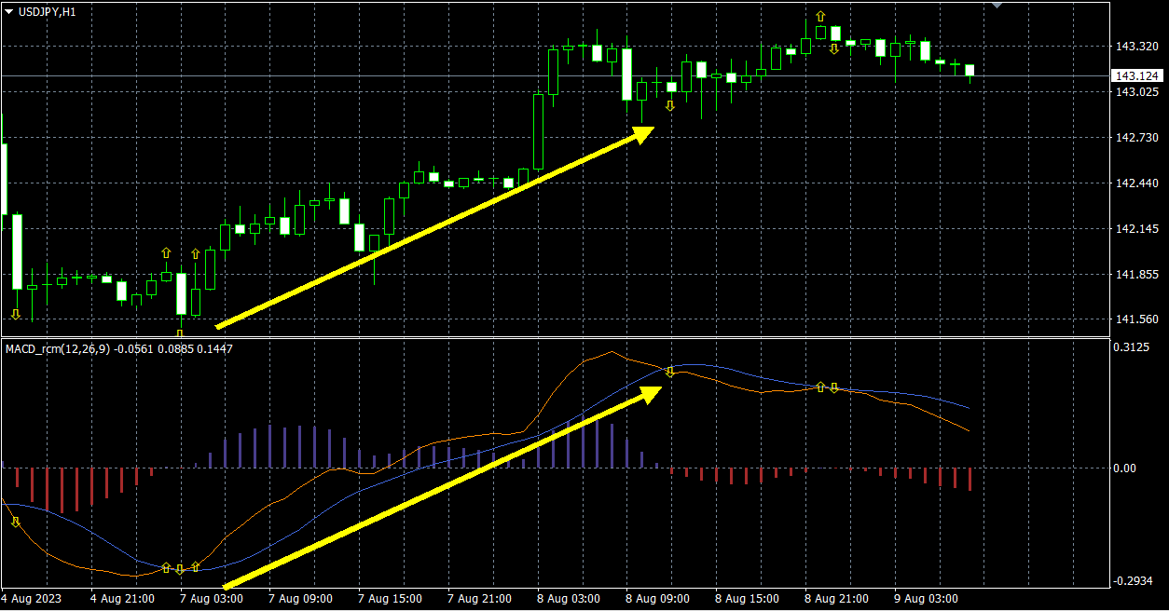Screen dimensions: 1169x611
Task: Click the 142.730 price scale label
Action: (1135, 138)
